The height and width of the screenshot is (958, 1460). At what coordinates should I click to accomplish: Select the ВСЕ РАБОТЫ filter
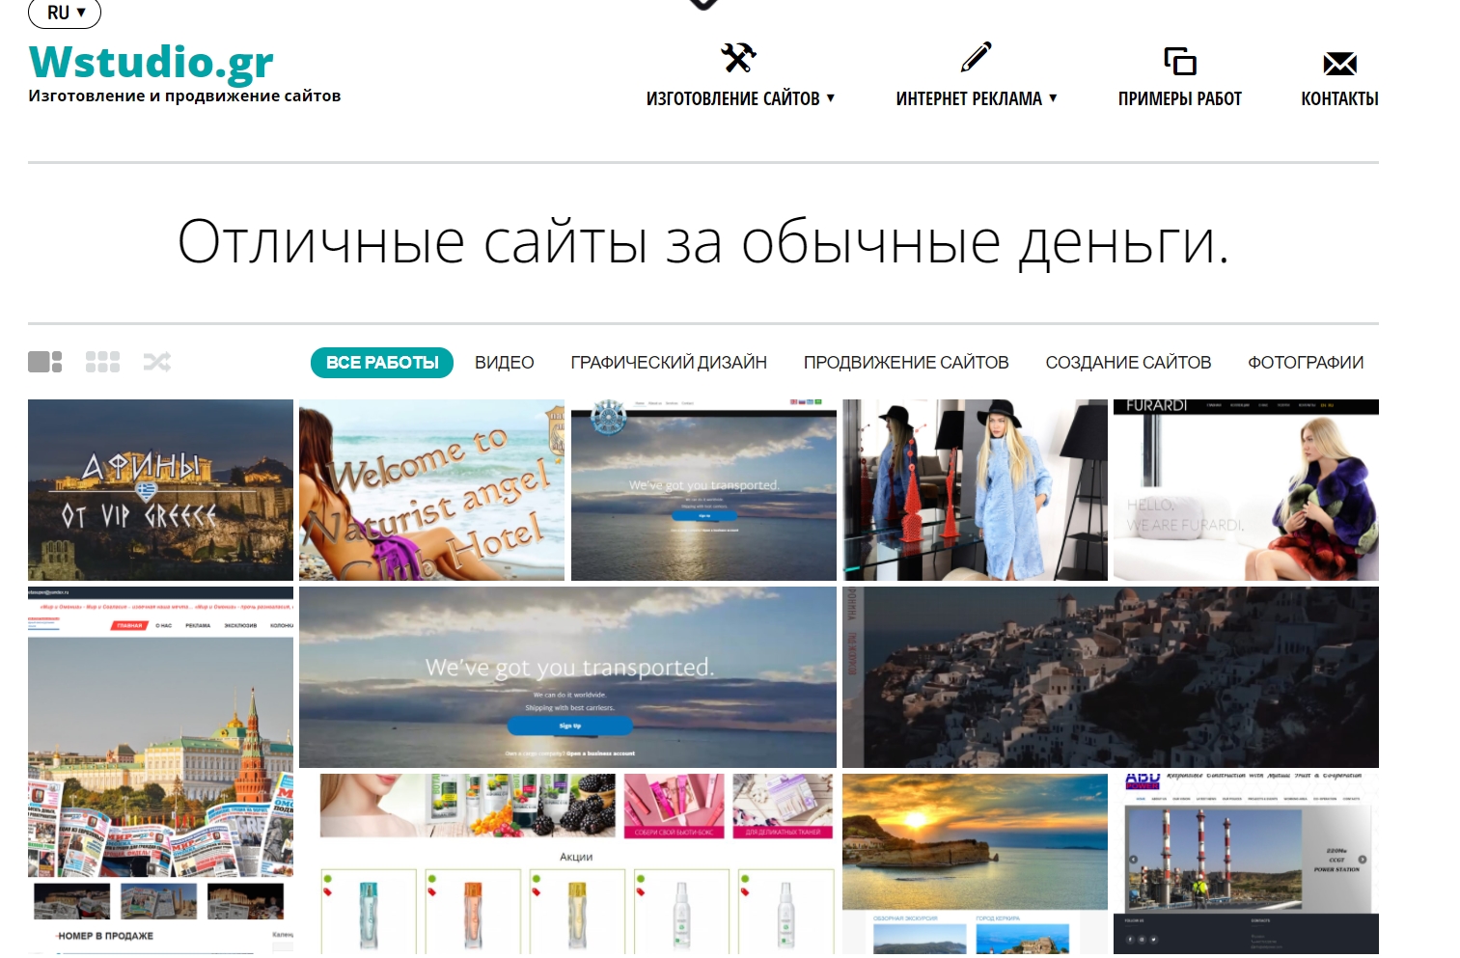[382, 363]
